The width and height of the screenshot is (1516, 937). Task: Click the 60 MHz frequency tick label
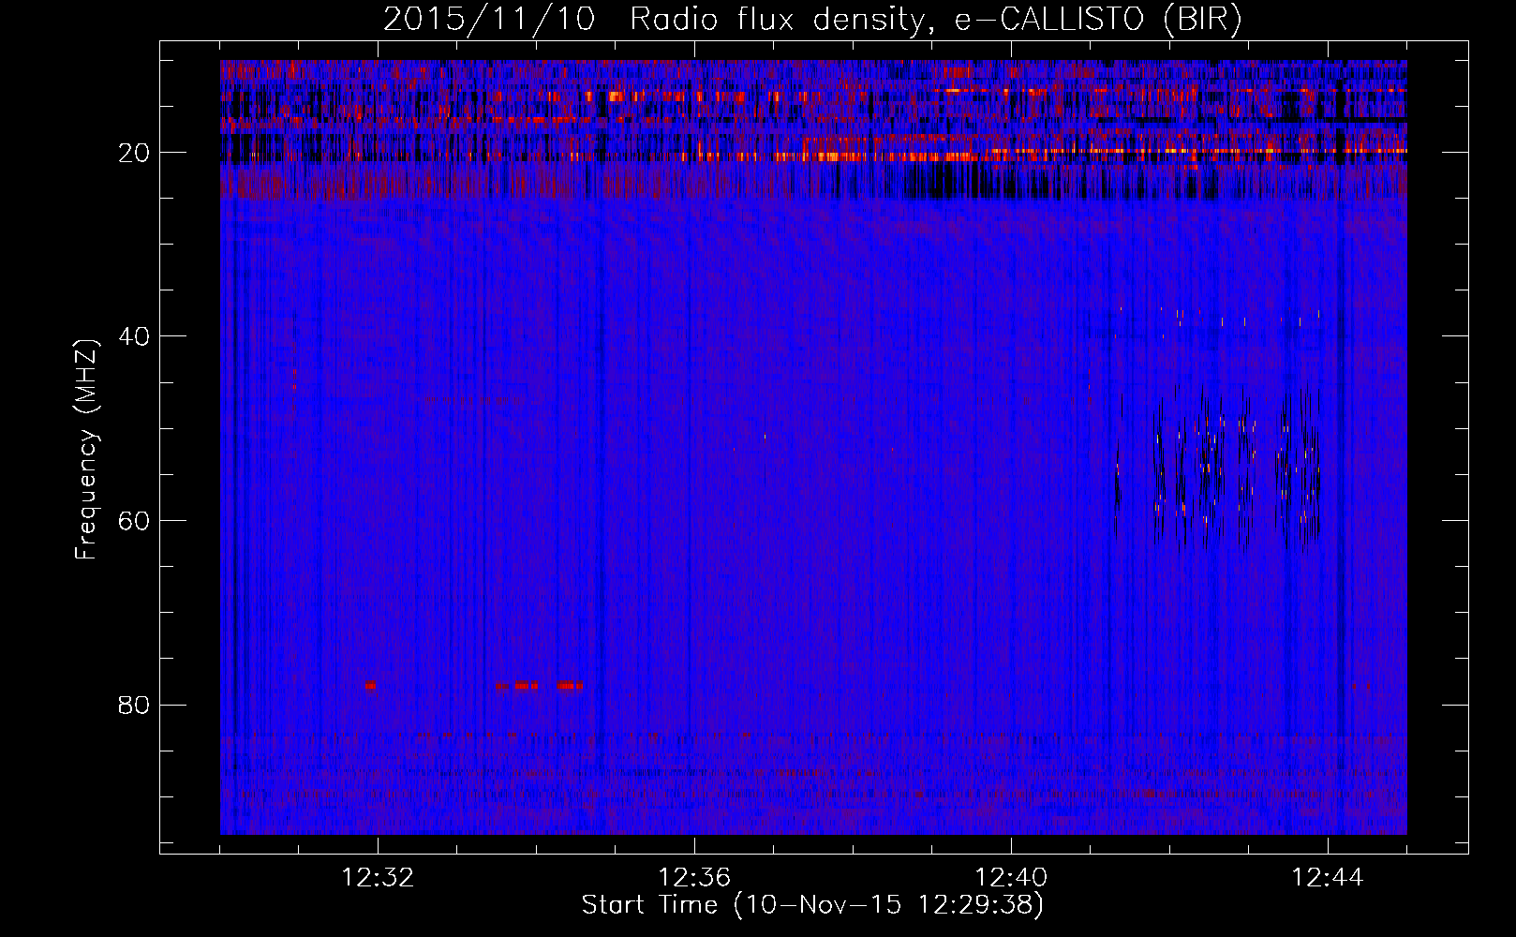click(x=135, y=521)
